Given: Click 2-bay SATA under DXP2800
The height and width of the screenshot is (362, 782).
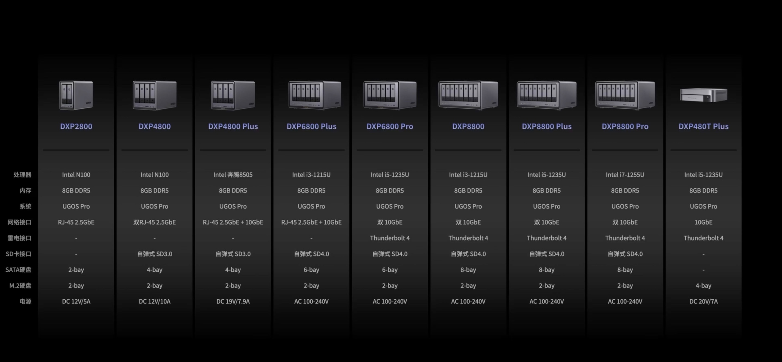Looking at the screenshot, I should pyautogui.click(x=76, y=270).
